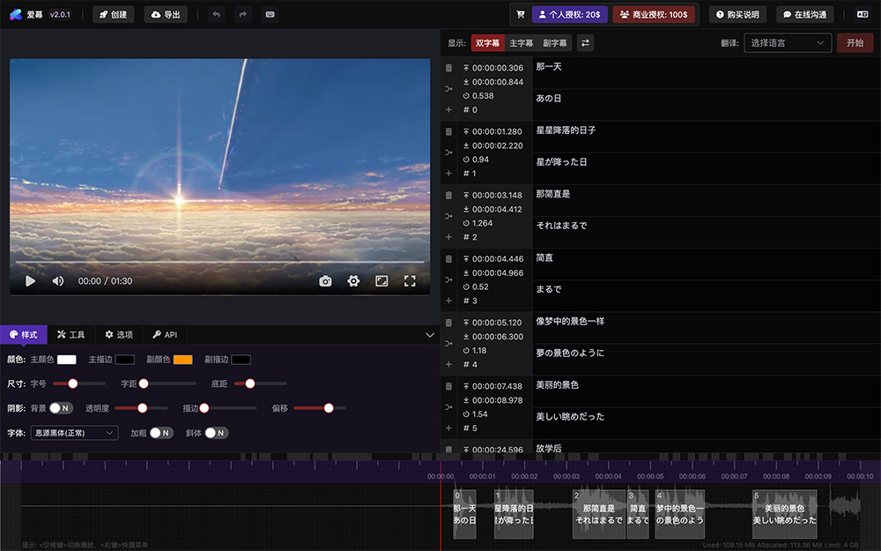Select 主字幕 display mode
This screenshot has height=551, width=881.
(521, 42)
